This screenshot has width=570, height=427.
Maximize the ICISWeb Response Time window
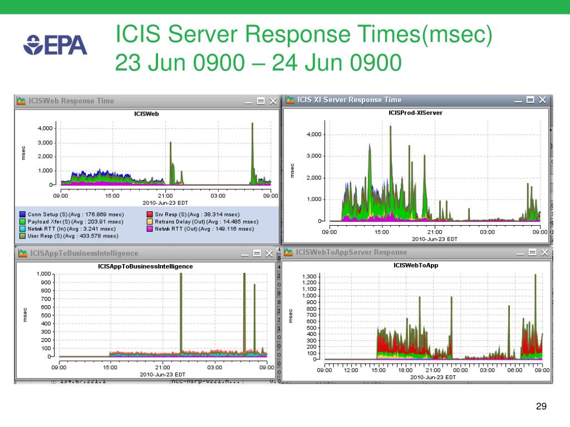pyautogui.click(x=261, y=101)
